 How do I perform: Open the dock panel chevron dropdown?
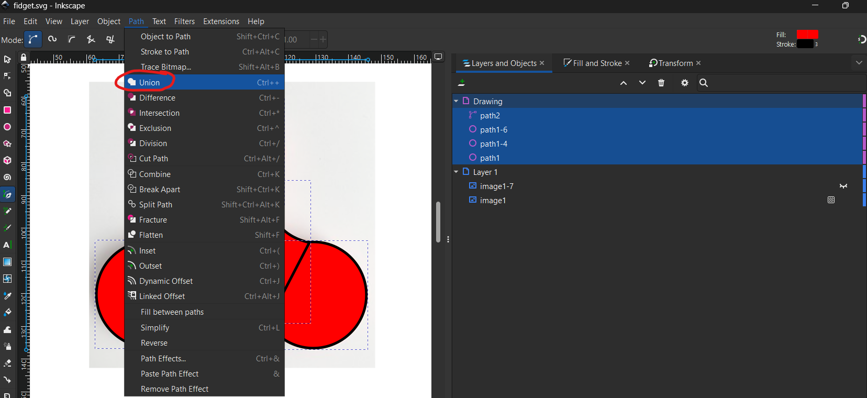point(859,63)
